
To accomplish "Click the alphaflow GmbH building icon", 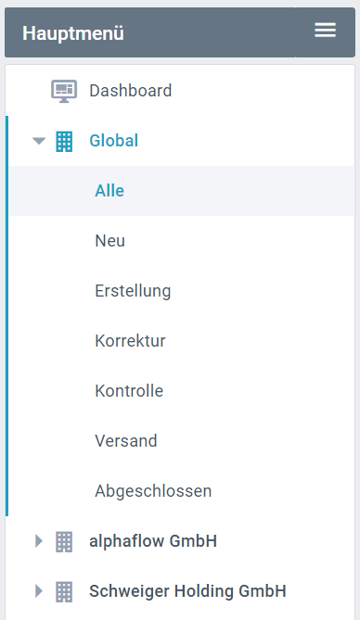I will coord(64,541).
